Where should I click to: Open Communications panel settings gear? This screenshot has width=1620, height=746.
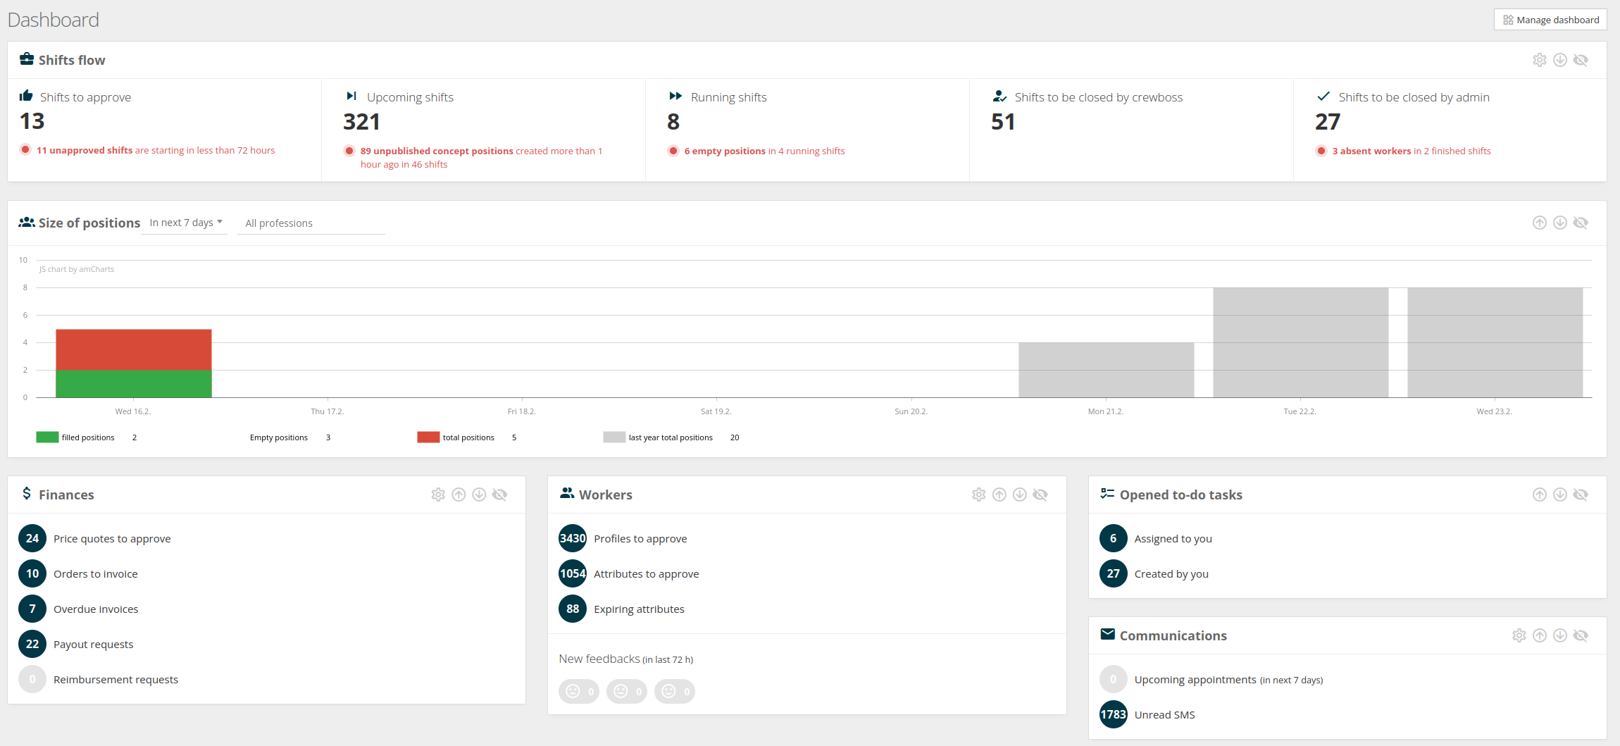1519,635
